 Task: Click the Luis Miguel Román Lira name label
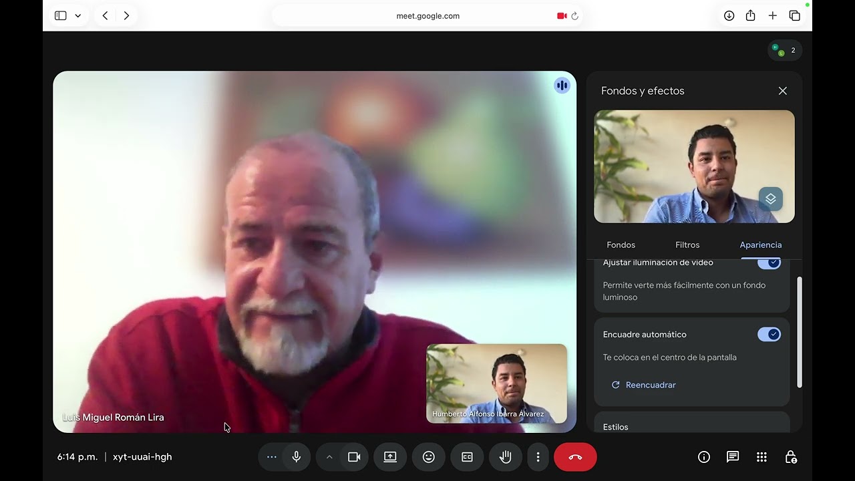114,418
